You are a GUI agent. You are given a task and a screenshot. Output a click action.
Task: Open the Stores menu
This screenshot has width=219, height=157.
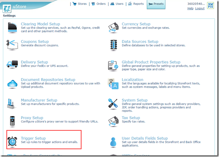(x=80, y=4)
